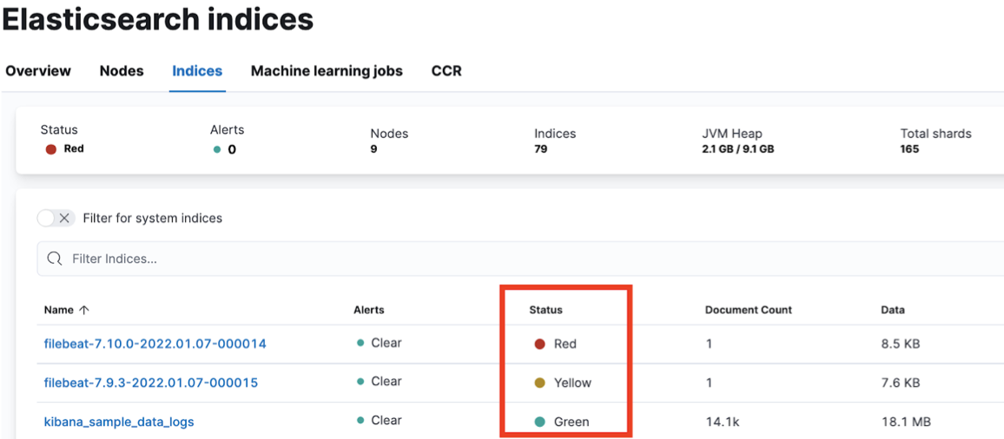Viewport: 1004px width, 439px height.
Task: Sort by the Name column ascending arrow
Action: point(84,310)
